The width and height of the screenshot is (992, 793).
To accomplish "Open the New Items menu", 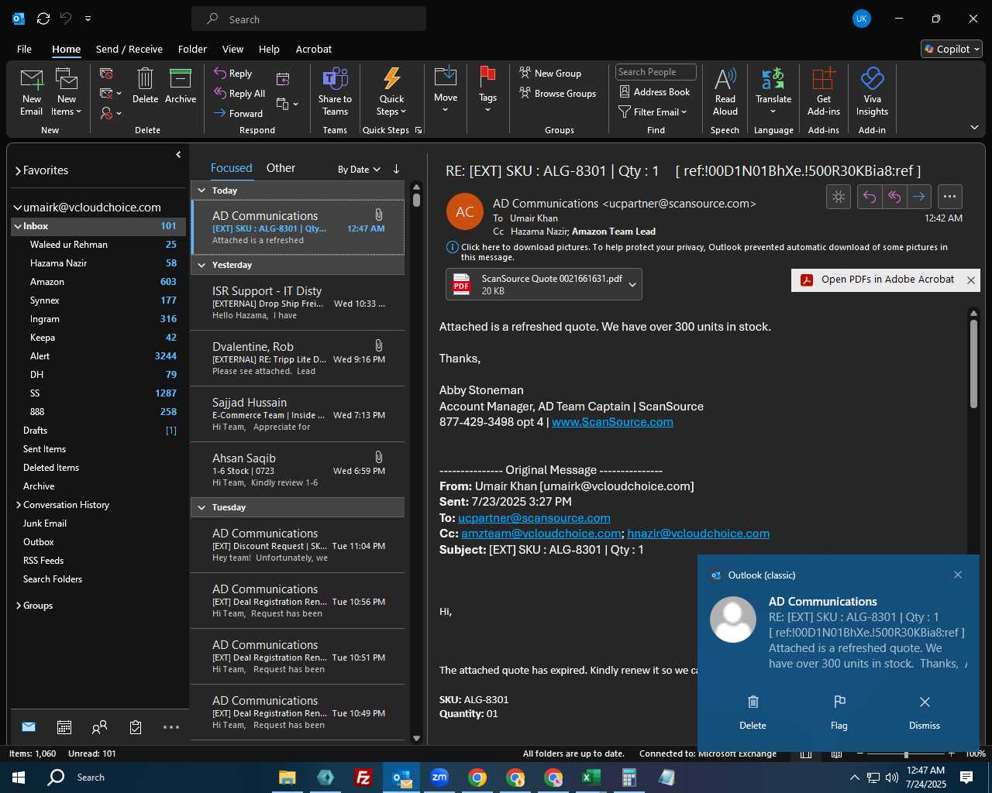I will pos(67,92).
